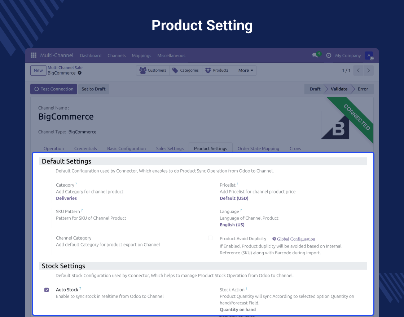The image size is (404, 317).
Task: Click the BigCommerce channel logo image
Action: click(335, 125)
